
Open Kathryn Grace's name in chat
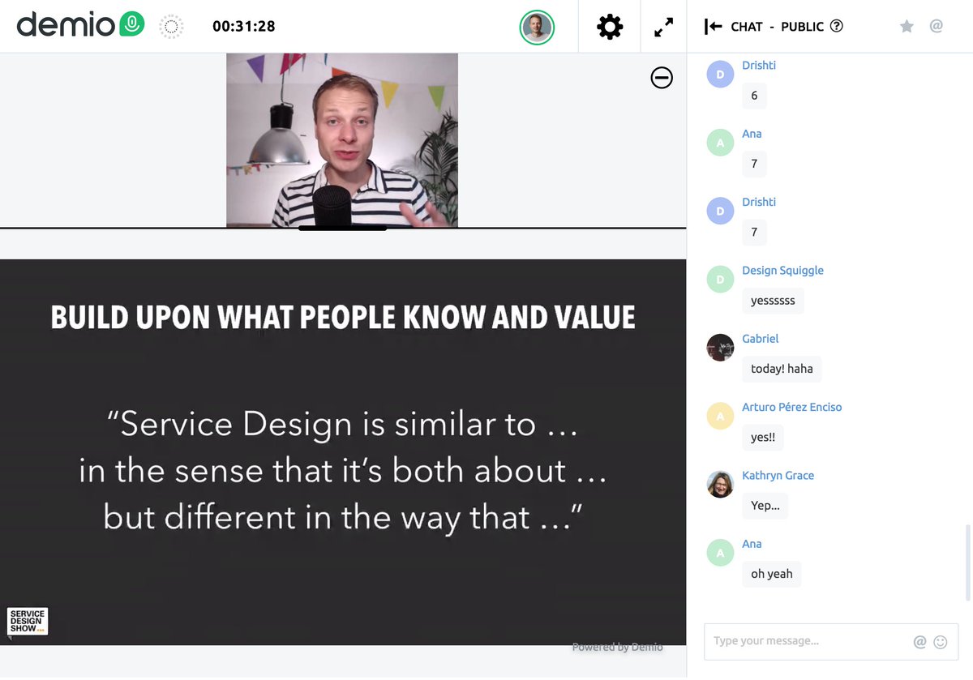[x=778, y=476]
